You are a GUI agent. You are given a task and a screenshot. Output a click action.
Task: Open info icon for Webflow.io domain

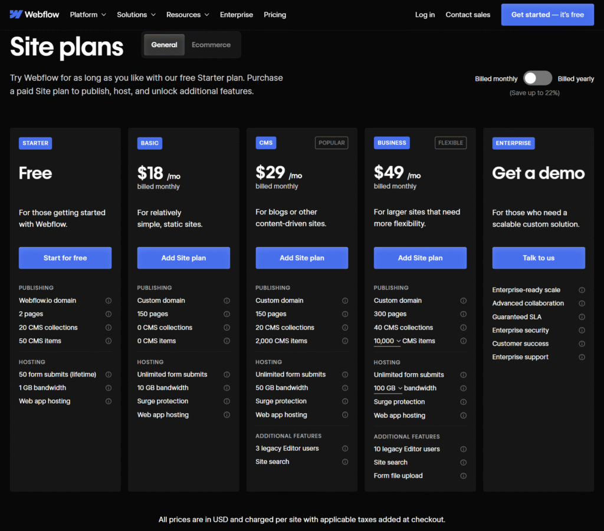pos(109,301)
